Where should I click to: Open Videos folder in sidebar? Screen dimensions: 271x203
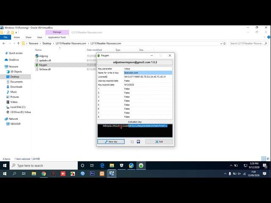pyautogui.click(x=12, y=102)
